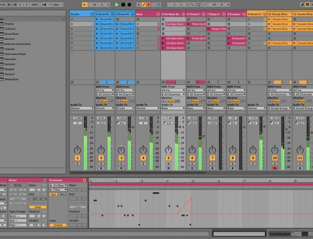Toggle the Notes box Loop button
The image size is (313, 239).
(38, 207)
